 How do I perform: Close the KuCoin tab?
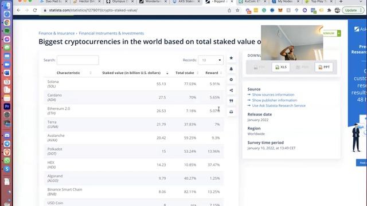pyautogui.click(x=265, y=2)
